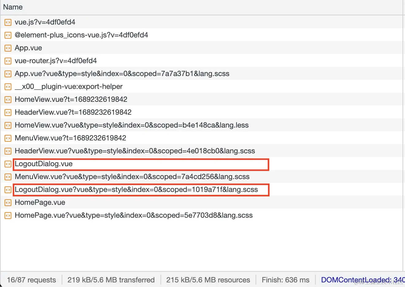The image size is (405, 287).
Task: Click the icon beside HeaderView.vue scoped=4e018cb0 row
Action: coord(8,151)
